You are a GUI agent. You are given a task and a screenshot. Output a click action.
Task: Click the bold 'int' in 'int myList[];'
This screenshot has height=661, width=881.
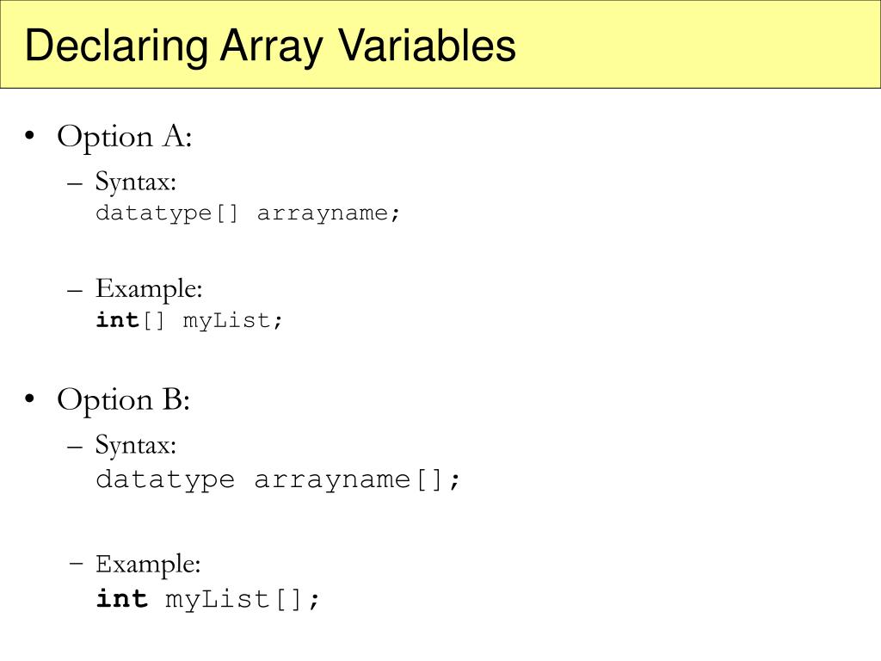[121, 598]
